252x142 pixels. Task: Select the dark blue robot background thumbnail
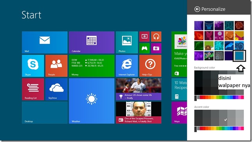209,25
